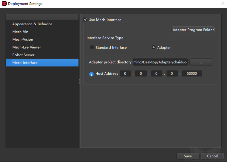
Task: Click the Deployment Settings app icon in title bar
Action: coord(4,3)
